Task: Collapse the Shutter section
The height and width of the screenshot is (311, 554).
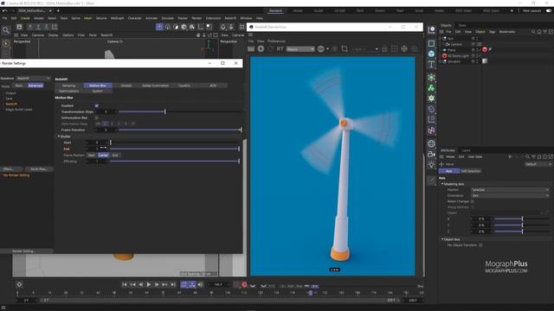Action: tap(59, 136)
